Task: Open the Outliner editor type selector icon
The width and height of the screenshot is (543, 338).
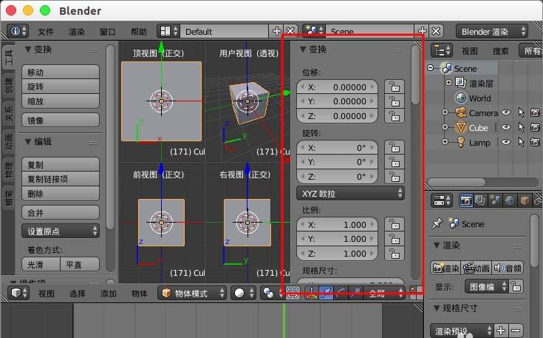Action: click(x=442, y=50)
